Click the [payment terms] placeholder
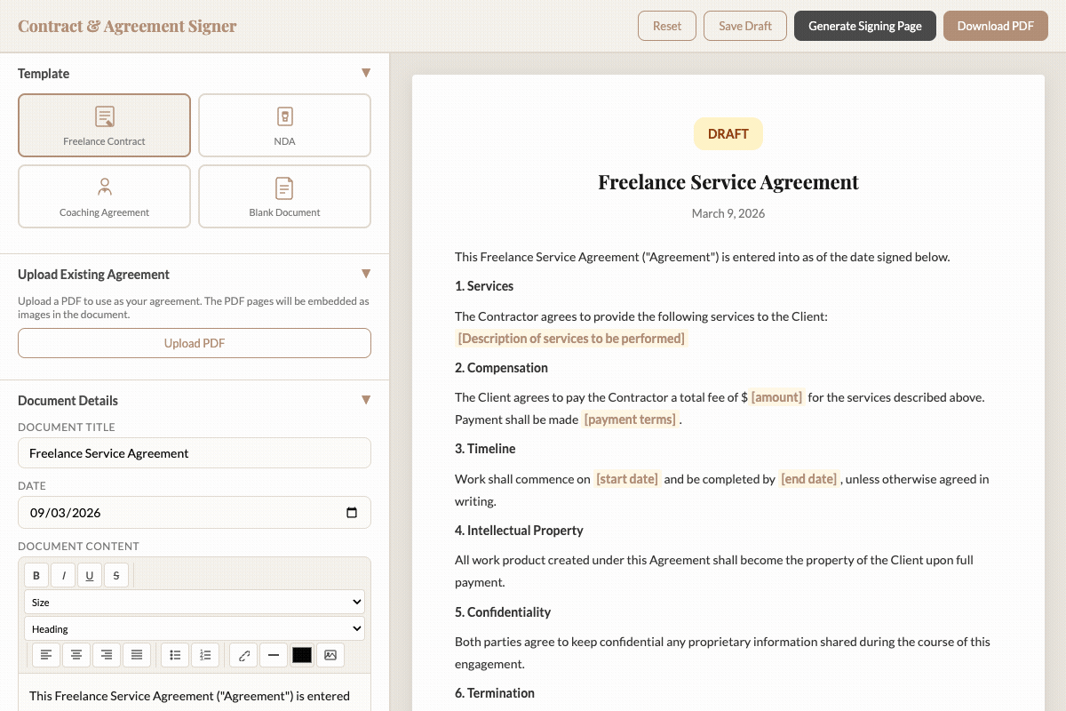Image resolution: width=1066 pixels, height=711 pixels. point(630,419)
